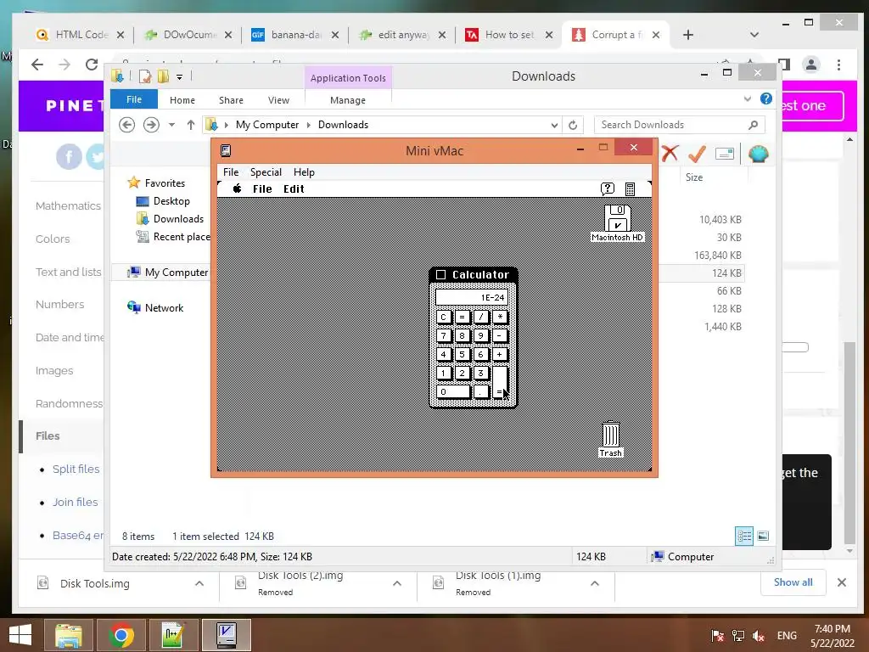The height and width of the screenshot is (652, 869).
Task: Expand Disk Tools (2).img download chevron
Action: click(397, 583)
